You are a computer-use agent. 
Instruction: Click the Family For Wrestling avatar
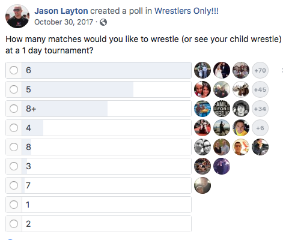click(222, 109)
